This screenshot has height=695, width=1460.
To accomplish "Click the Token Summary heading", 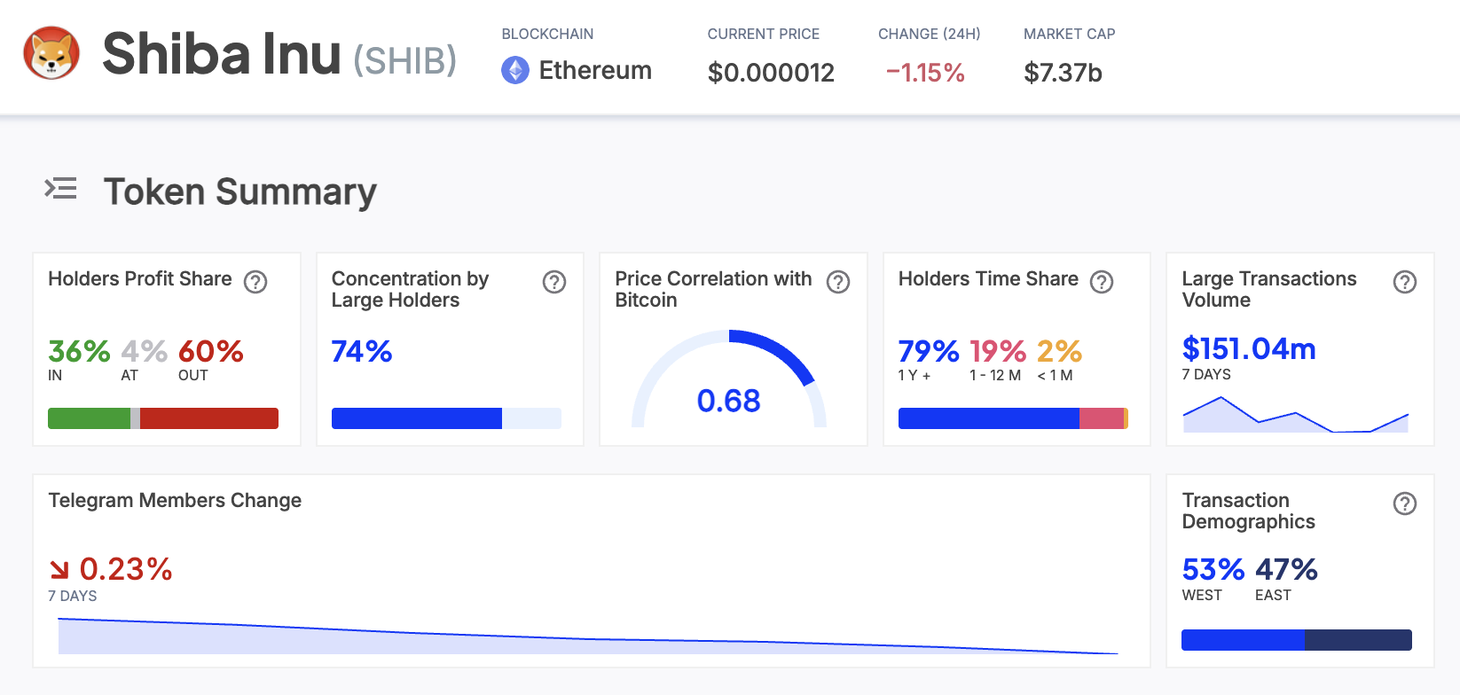I will (x=240, y=191).
